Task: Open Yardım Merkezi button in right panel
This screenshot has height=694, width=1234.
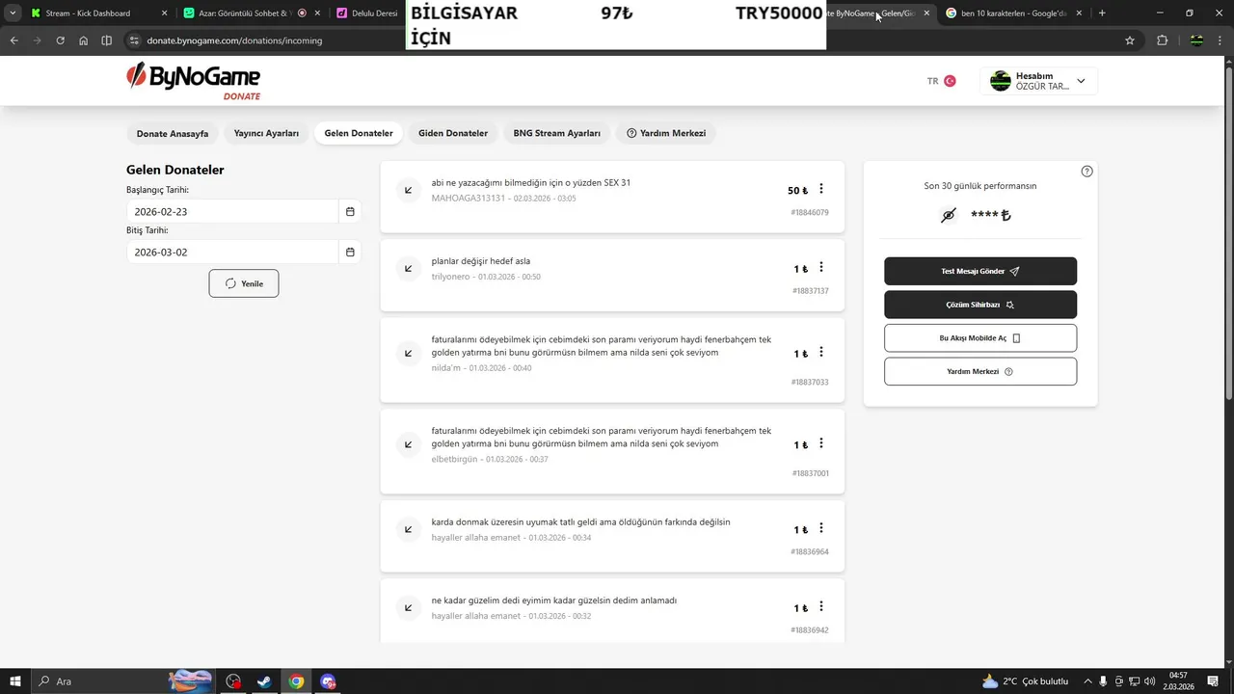Action: click(x=980, y=371)
